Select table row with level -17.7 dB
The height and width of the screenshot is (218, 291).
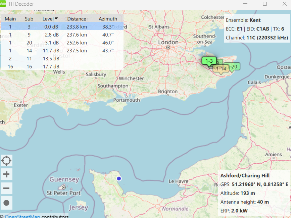click(x=62, y=66)
